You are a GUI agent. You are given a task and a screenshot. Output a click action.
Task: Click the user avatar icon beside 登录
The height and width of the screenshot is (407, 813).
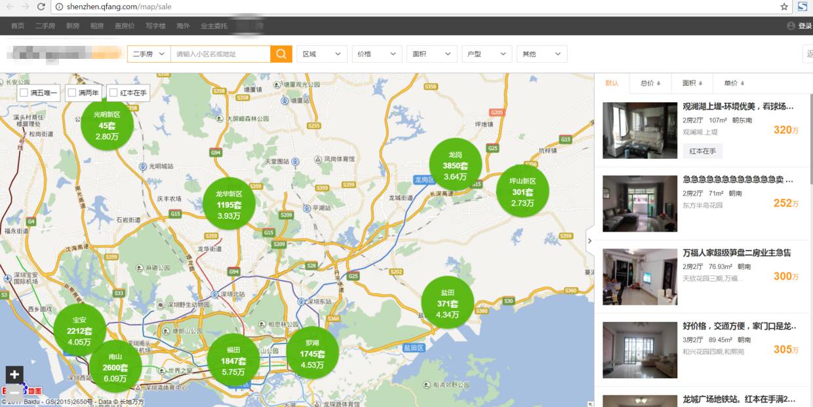(791, 26)
